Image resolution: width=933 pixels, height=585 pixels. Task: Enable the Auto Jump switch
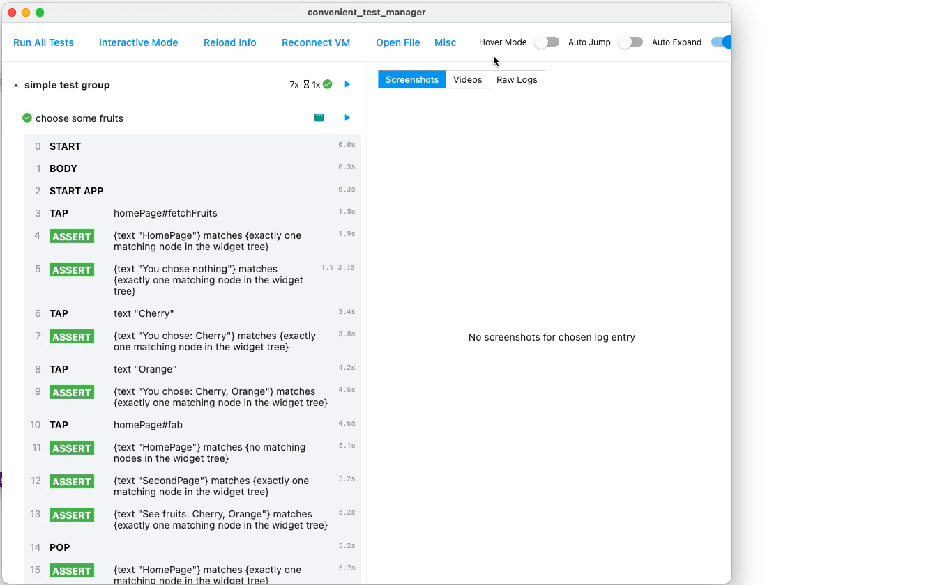(x=630, y=42)
